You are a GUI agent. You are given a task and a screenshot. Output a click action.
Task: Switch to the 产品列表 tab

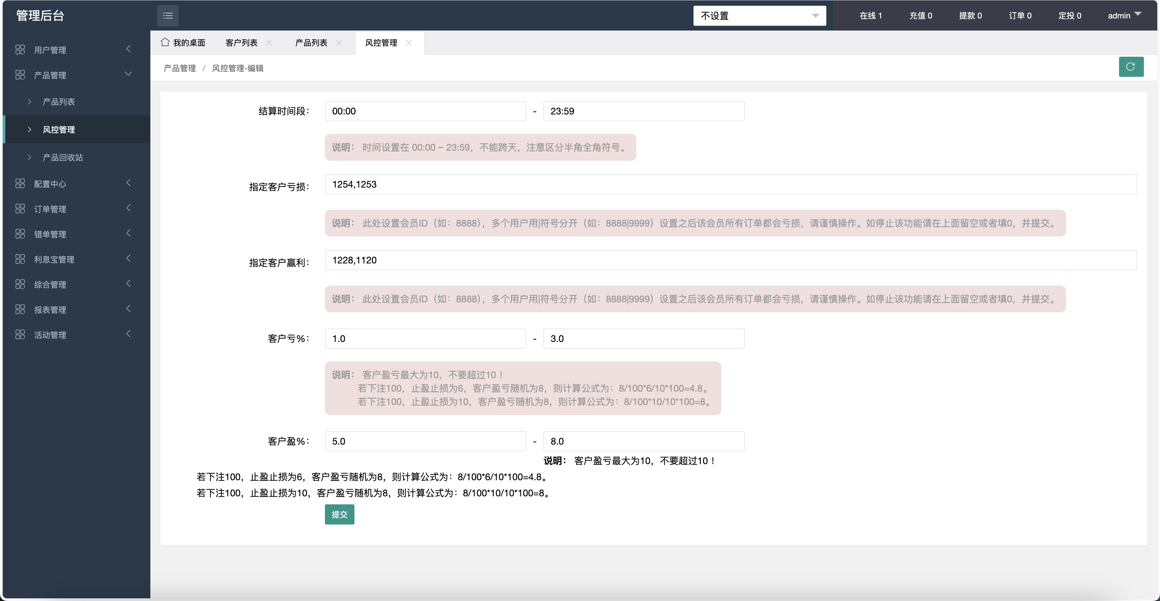point(311,42)
